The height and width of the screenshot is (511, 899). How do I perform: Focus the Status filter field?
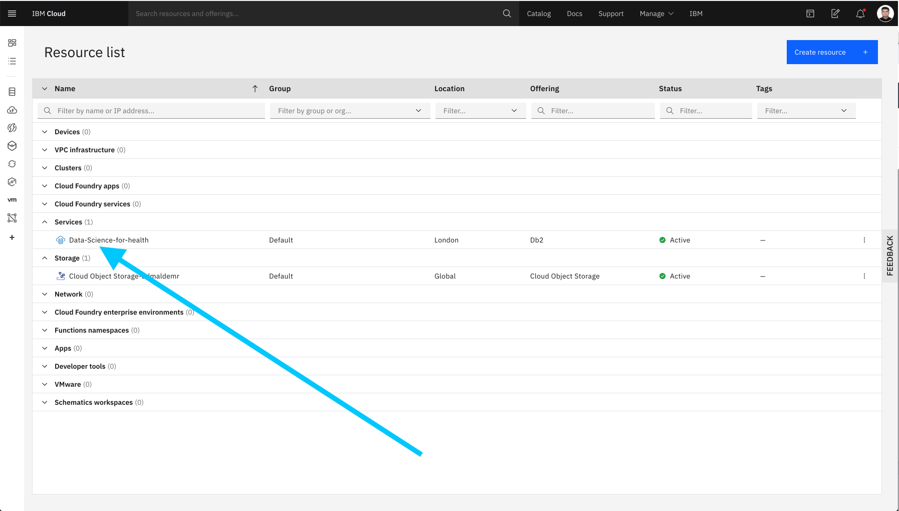706,111
